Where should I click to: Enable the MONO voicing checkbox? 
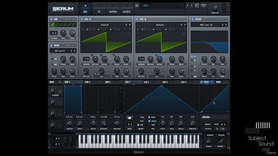tap(203, 124)
